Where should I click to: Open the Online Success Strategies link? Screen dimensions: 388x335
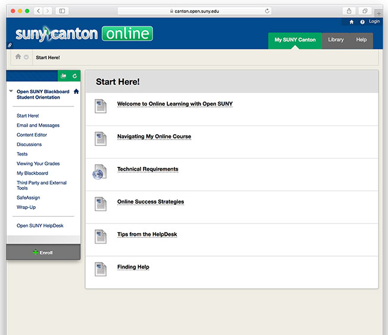151,202
